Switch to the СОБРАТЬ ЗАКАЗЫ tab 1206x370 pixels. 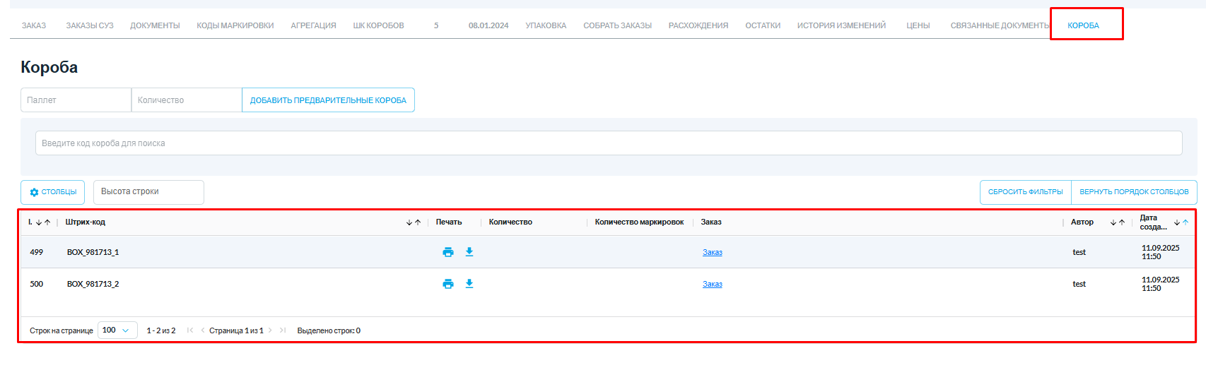tap(617, 25)
